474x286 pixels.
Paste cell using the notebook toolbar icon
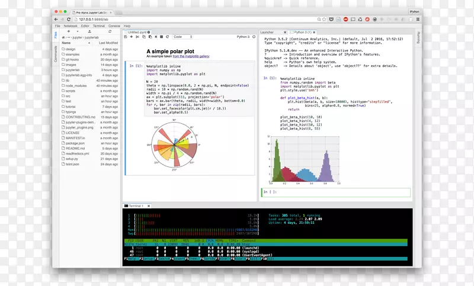pos(150,37)
